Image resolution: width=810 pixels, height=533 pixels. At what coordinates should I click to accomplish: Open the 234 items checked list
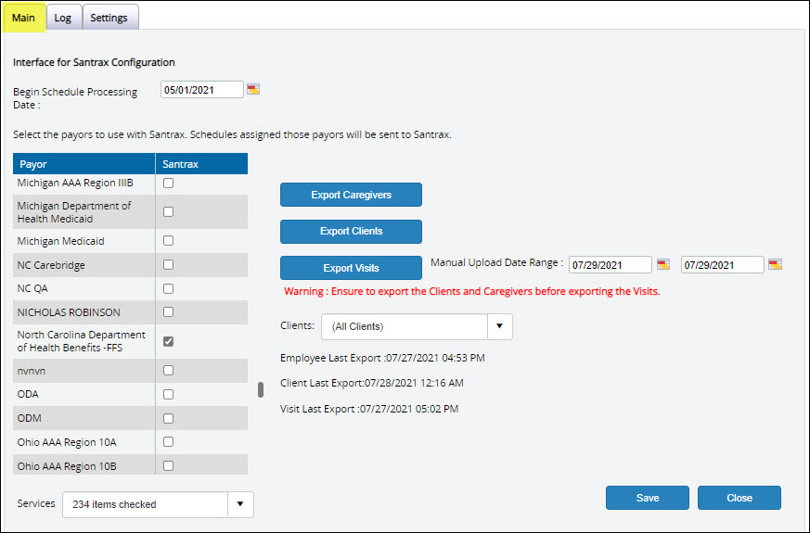(x=158, y=504)
